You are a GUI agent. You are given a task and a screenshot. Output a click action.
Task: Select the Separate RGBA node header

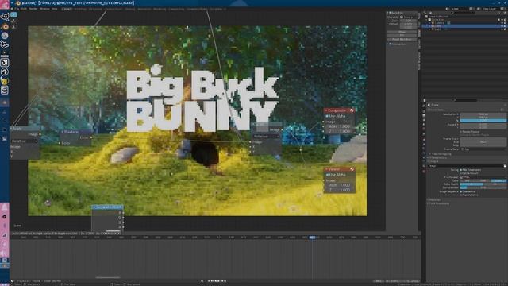click(x=107, y=207)
